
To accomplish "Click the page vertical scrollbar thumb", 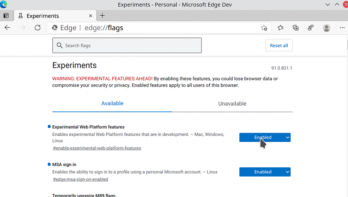I will click(347, 45).
